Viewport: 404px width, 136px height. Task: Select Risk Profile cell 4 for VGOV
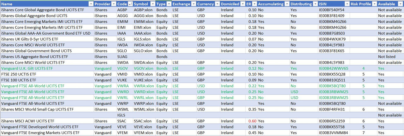(364, 68)
